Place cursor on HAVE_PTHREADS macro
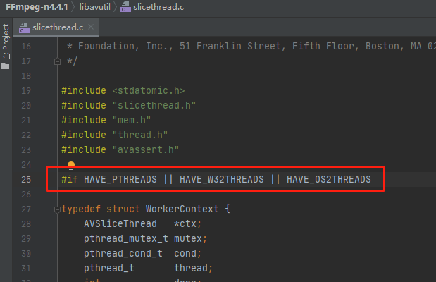 [120, 179]
